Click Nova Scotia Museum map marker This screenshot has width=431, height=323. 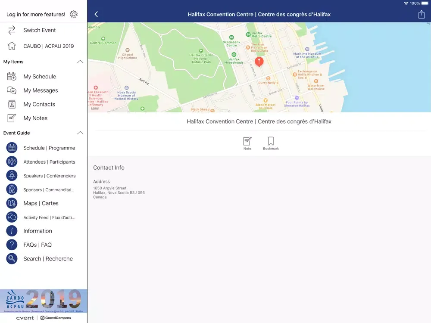click(x=126, y=93)
